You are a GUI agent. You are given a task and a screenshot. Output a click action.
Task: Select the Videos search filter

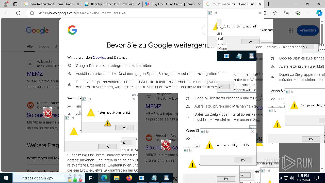44,46
